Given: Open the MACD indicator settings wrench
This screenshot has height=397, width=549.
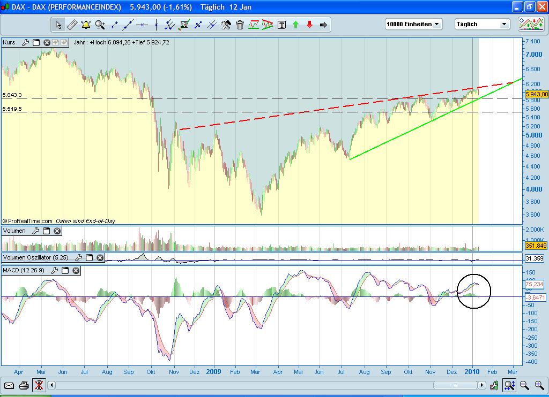Looking at the screenshot, I should pyautogui.click(x=54, y=271).
